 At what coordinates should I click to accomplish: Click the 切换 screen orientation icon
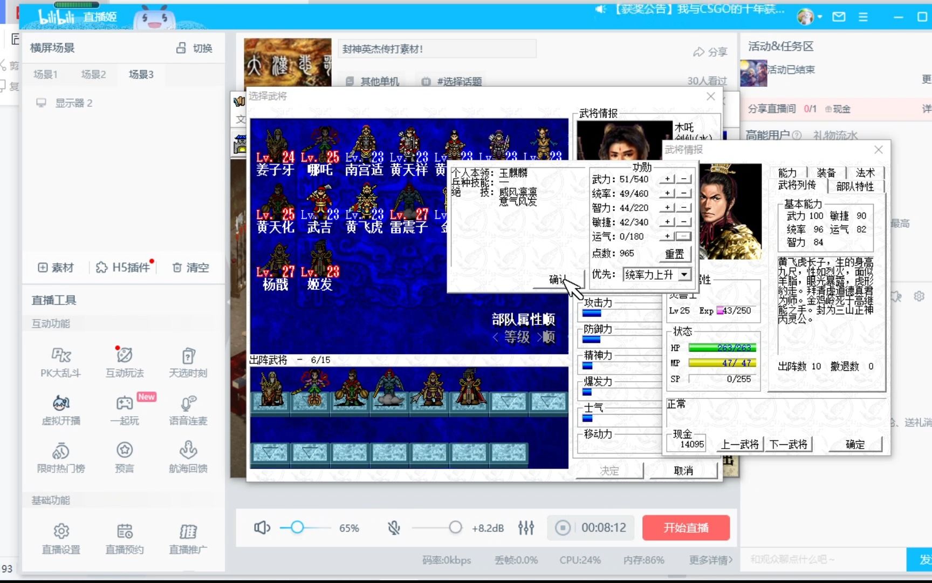(x=181, y=48)
